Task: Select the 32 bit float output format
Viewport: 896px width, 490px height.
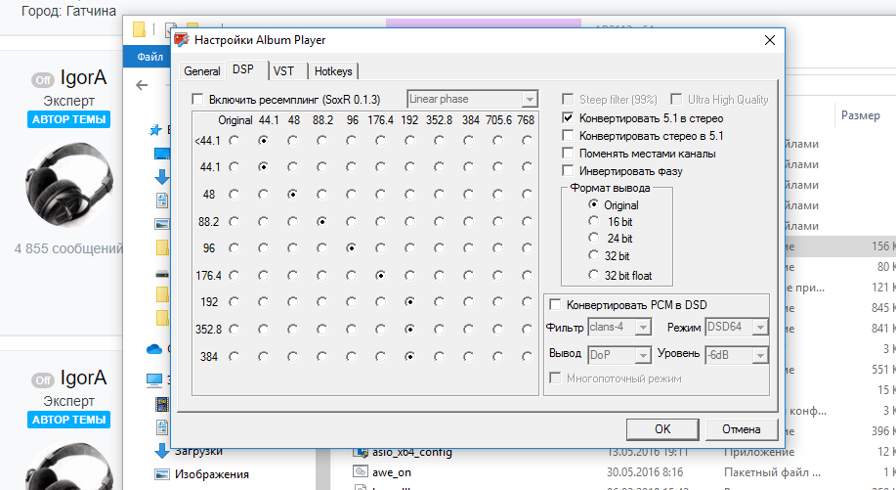Action: click(x=594, y=275)
